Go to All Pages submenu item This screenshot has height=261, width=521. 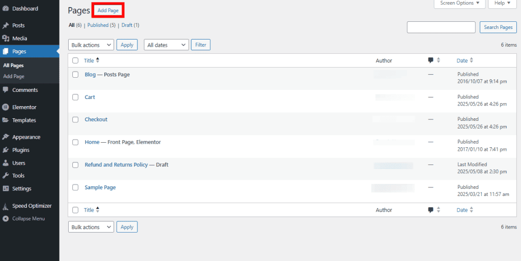pyautogui.click(x=13, y=66)
